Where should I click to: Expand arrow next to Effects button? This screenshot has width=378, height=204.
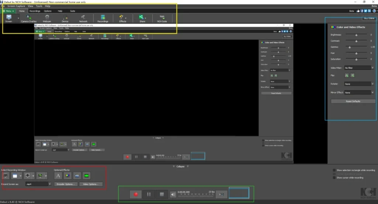tap(126, 18)
